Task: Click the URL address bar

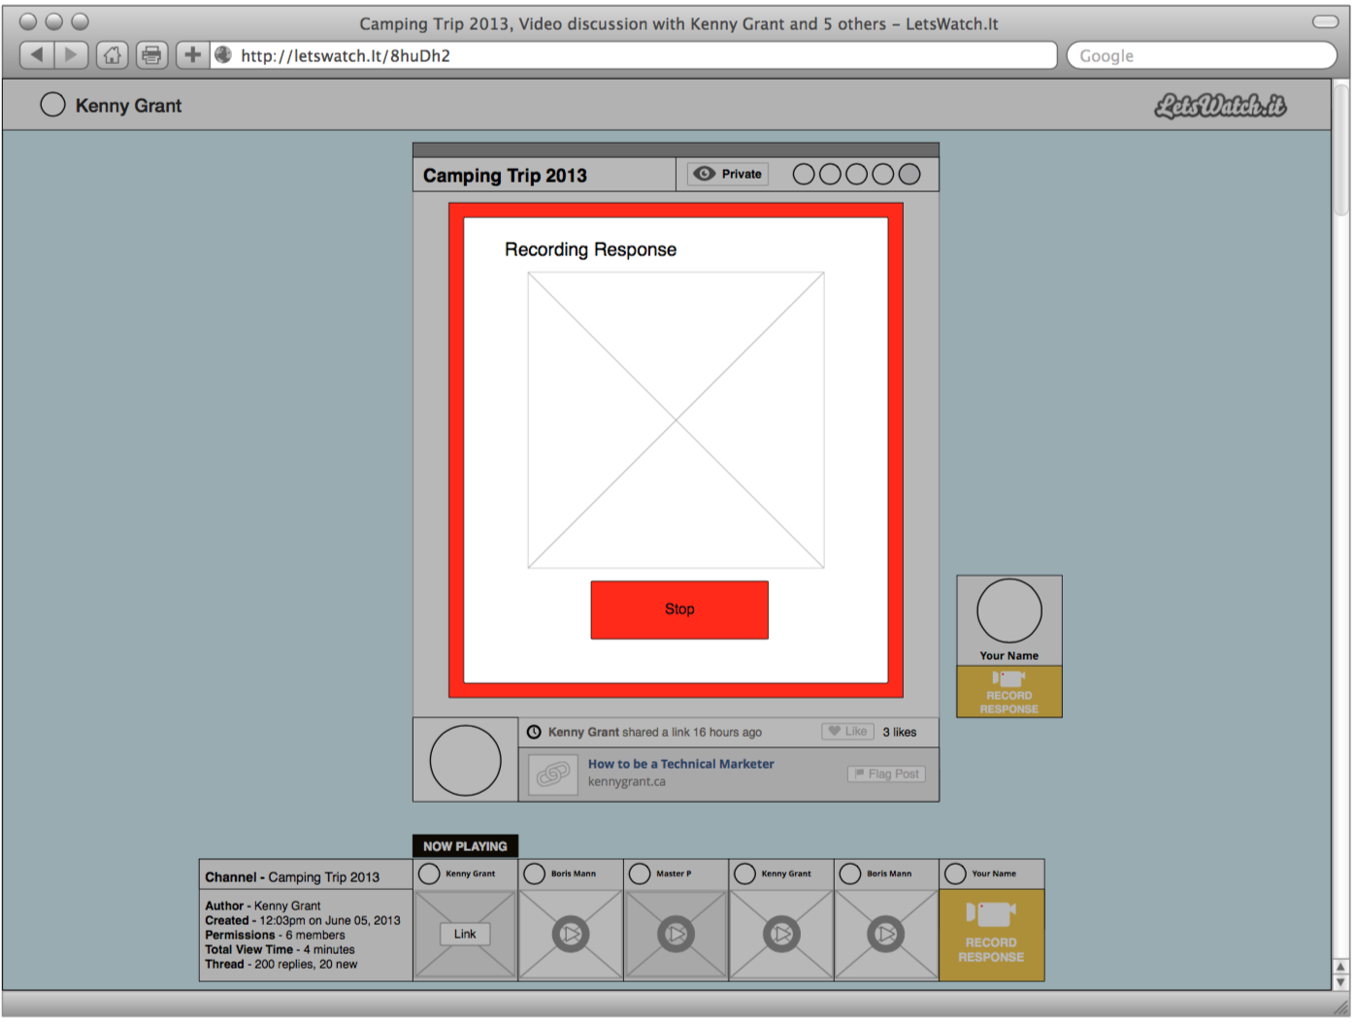Action: point(641,55)
